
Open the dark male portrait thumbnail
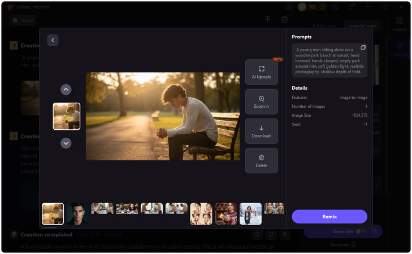(x=77, y=213)
